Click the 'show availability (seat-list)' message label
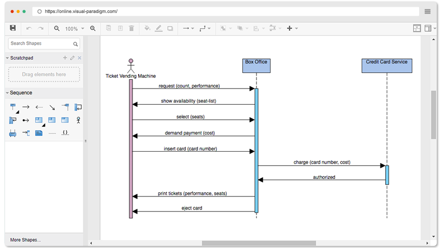The image size is (442, 248). pyautogui.click(x=189, y=101)
